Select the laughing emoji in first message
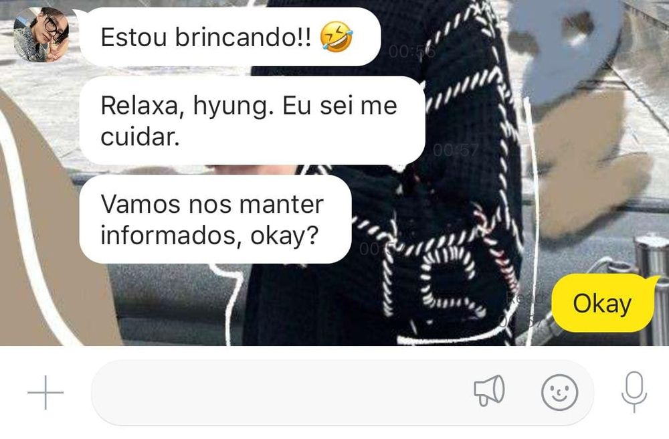Viewport: 669px width, 439px height. click(337, 37)
